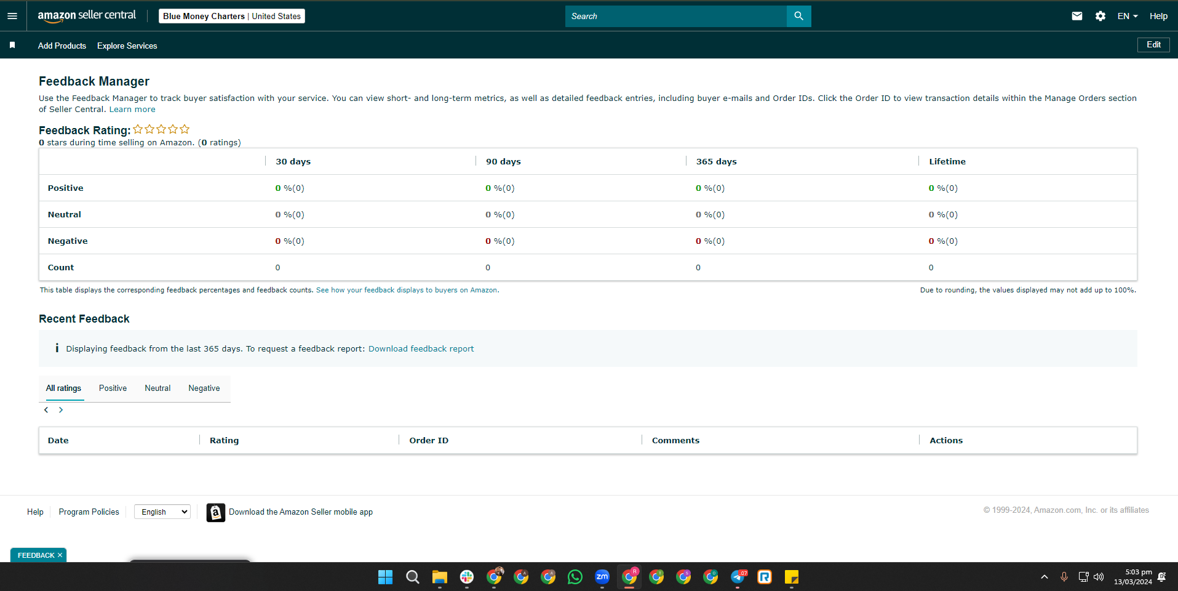Click the network display icon in tray
The image size is (1178, 591).
(1083, 577)
